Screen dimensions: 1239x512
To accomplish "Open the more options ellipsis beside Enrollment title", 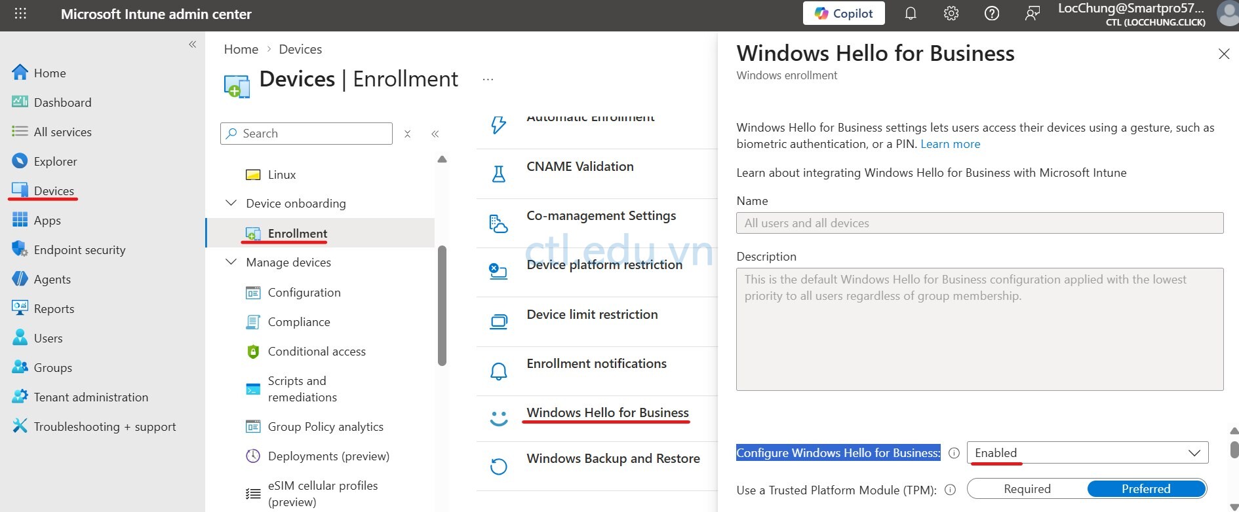I will [x=488, y=79].
